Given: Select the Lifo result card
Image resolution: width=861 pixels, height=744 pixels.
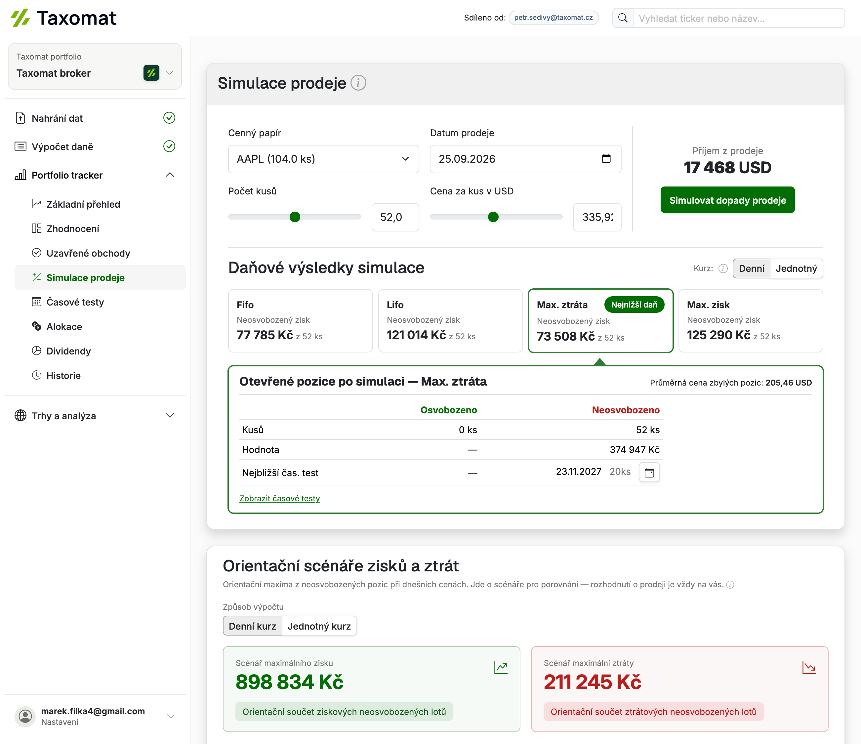Looking at the screenshot, I should (x=450, y=320).
